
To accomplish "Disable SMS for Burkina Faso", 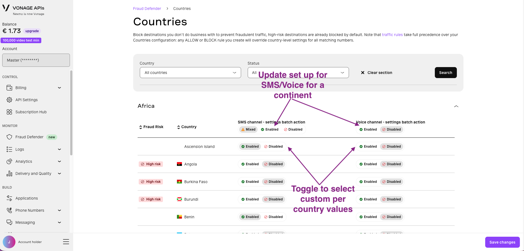I will (273, 182).
